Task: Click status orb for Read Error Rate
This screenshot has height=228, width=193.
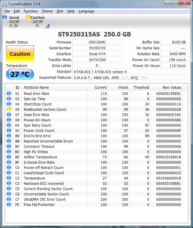Action: pos(9,93)
